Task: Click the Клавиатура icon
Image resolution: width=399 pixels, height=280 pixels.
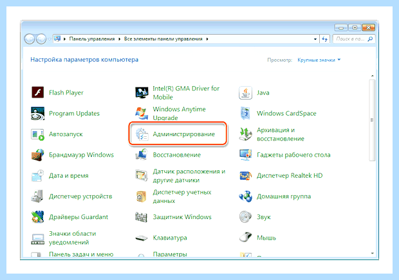Action: pos(142,238)
